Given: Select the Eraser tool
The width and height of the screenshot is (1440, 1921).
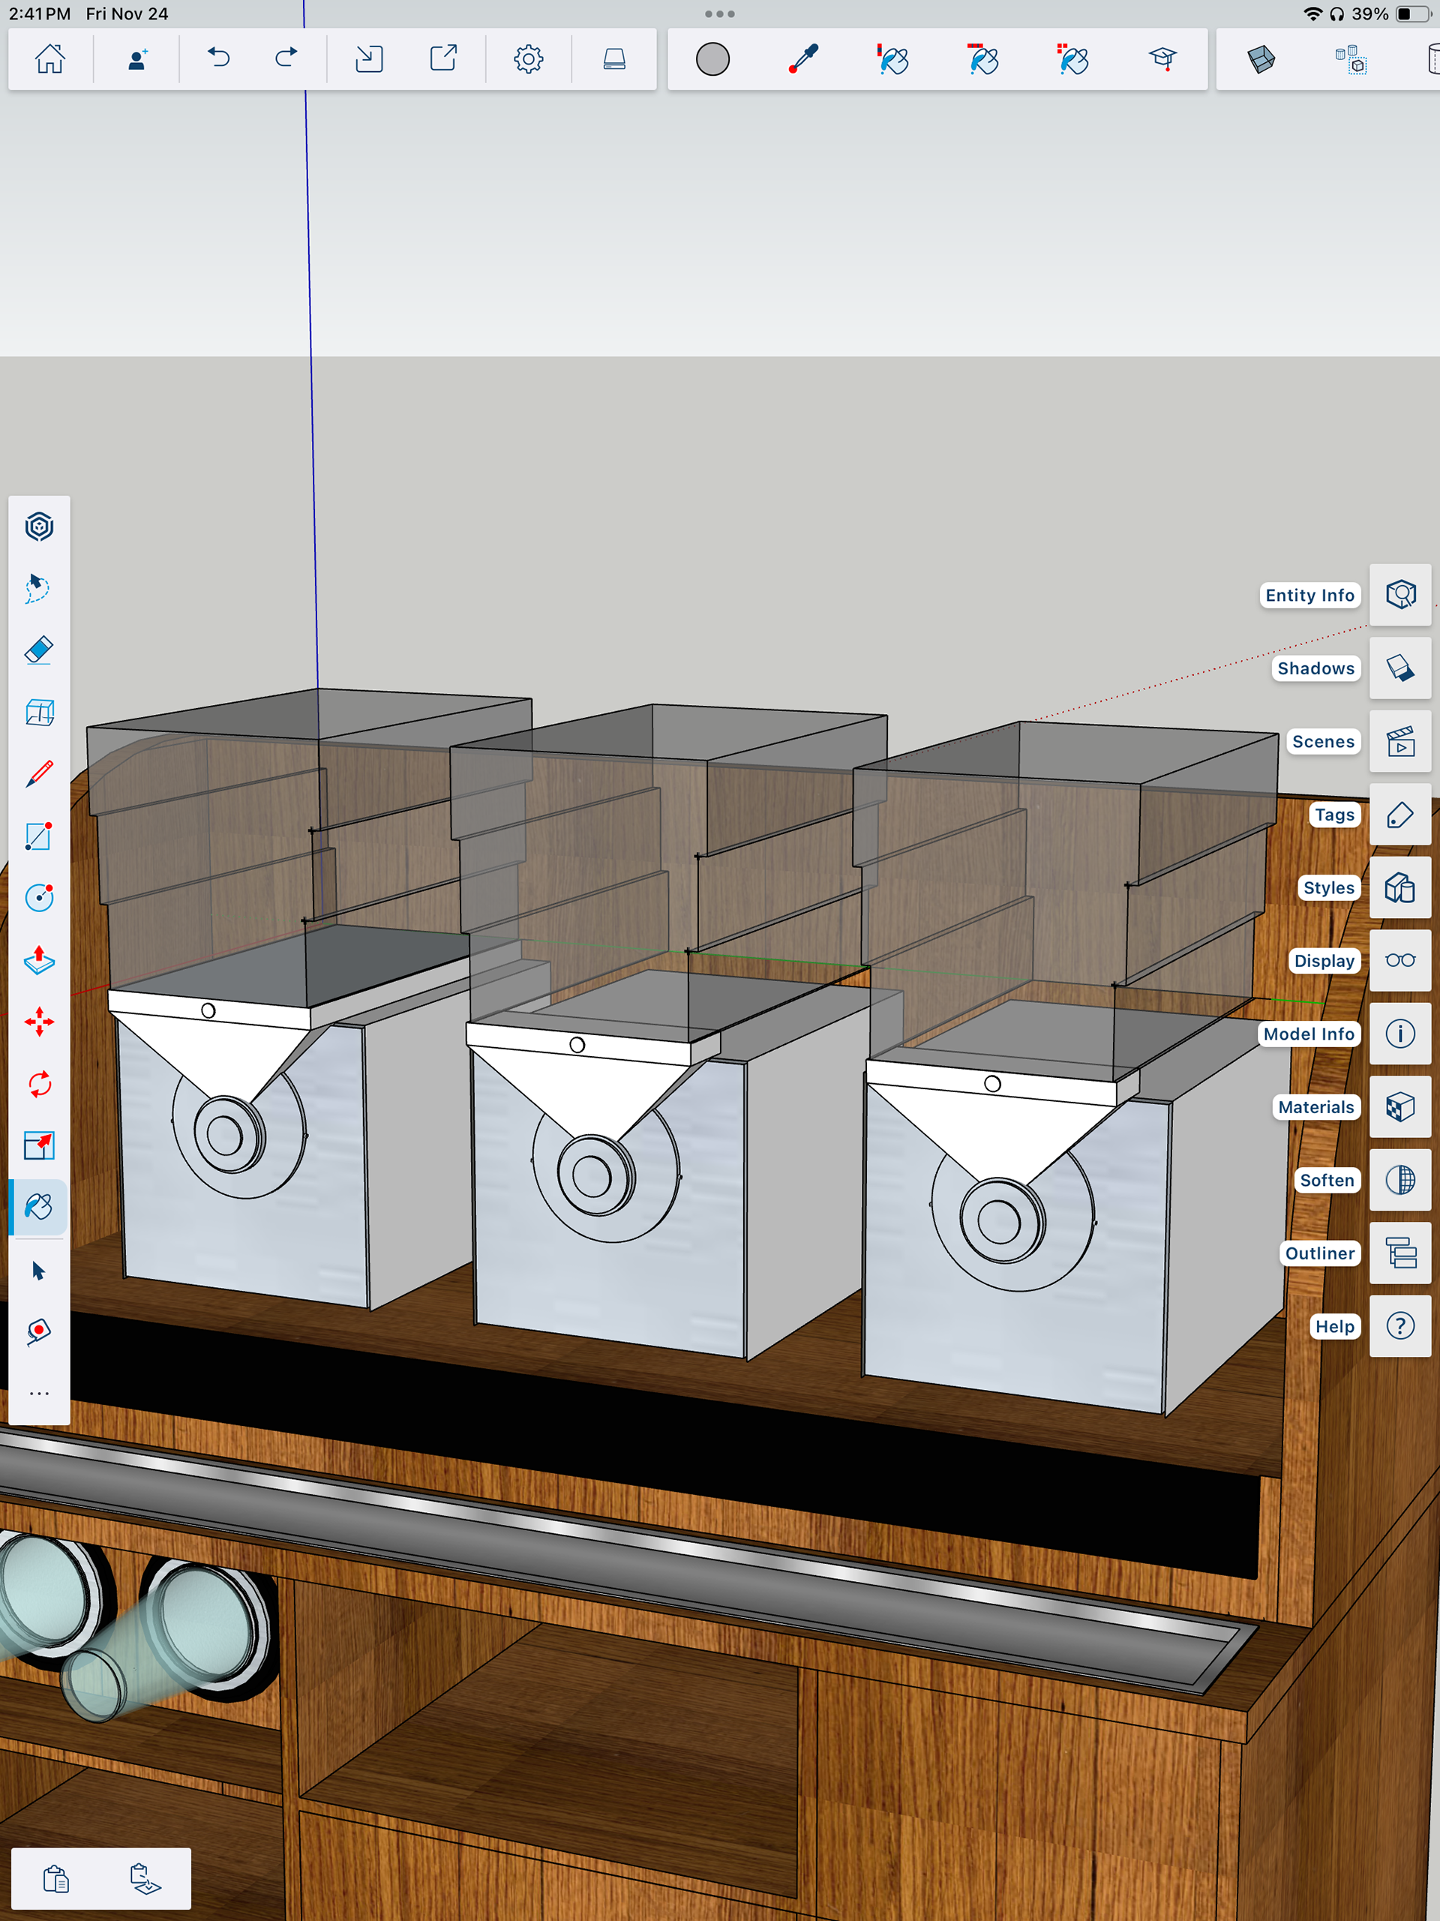Looking at the screenshot, I should click(39, 650).
